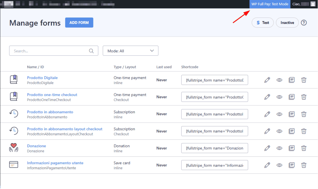This screenshot has height=189, width=318.
Task: Open WP Full Pay: Test Mode in admin bar
Action: [x=270, y=4]
